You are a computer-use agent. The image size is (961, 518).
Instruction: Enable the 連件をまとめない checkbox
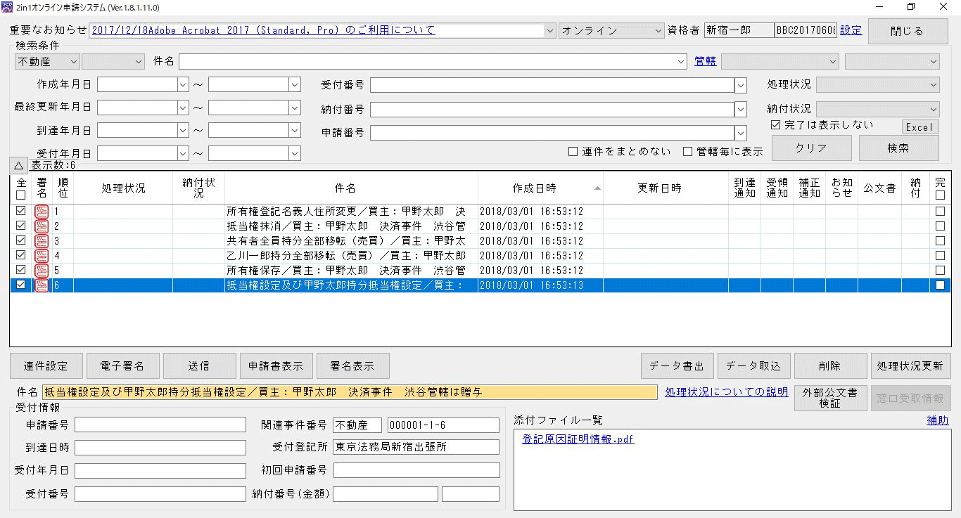click(x=573, y=152)
